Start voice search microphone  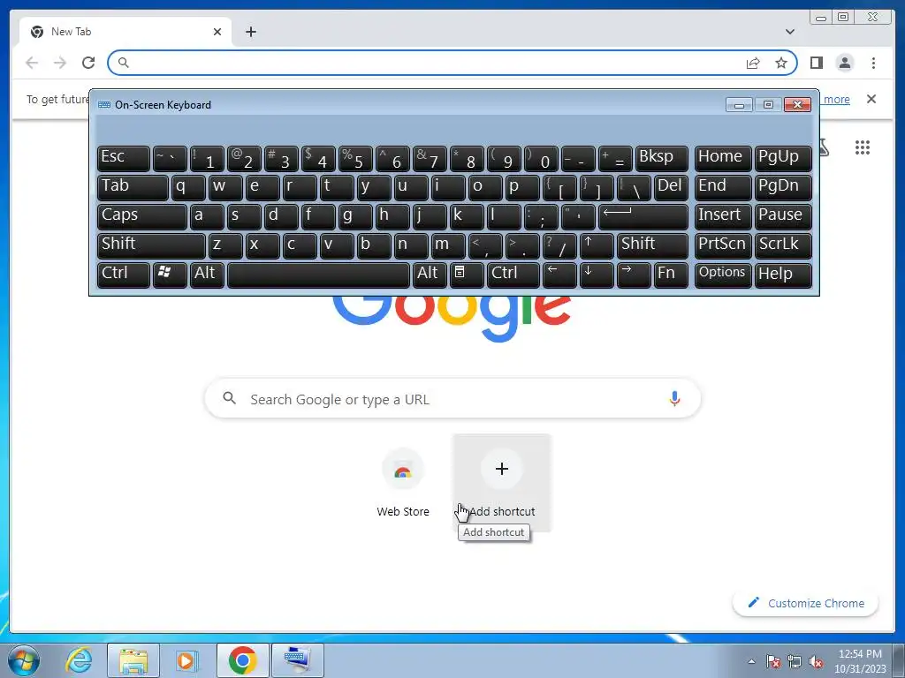pos(674,398)
